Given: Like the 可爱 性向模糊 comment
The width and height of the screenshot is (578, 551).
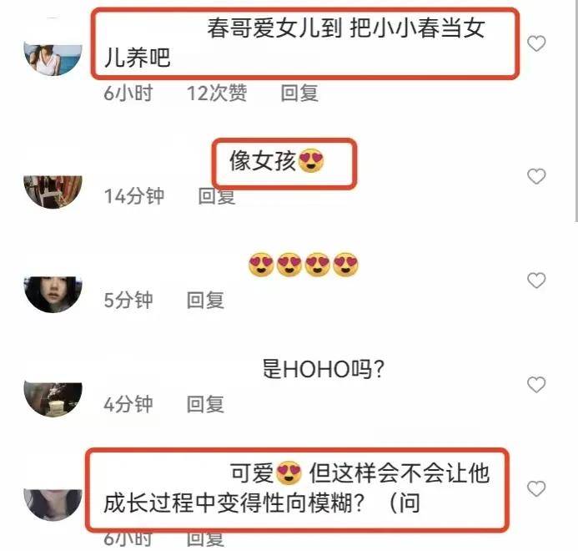Looking at the screenshot, I should 536,489.
